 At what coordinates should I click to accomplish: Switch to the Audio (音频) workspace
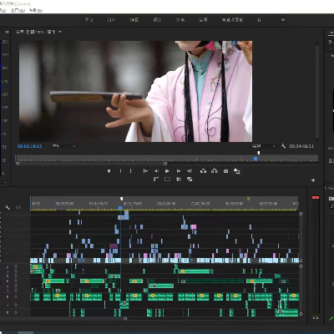pyautogui.click(x=203, y=20)
